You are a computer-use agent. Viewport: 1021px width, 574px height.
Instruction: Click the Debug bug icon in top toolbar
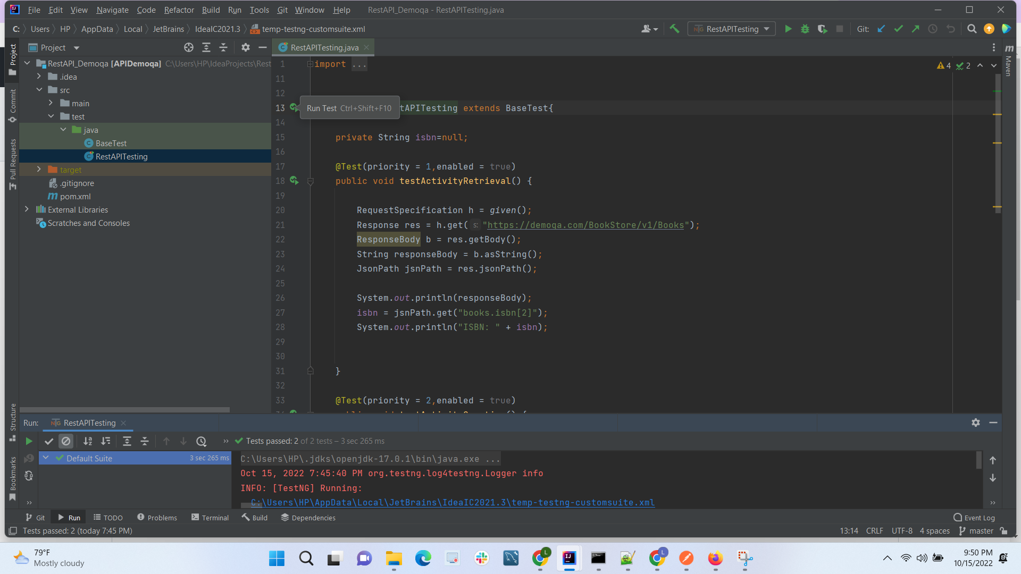[805, 29]
